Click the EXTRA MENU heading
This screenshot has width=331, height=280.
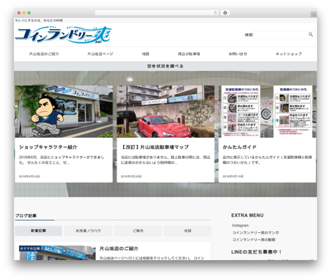pyautogui.click(x=248, y=215)
